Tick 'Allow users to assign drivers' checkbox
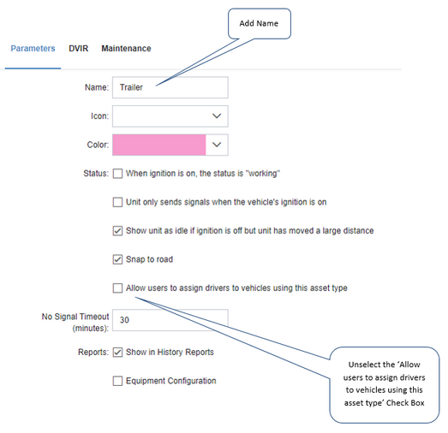This screenshot has height=433, width=448. click(x=117, y=288)
